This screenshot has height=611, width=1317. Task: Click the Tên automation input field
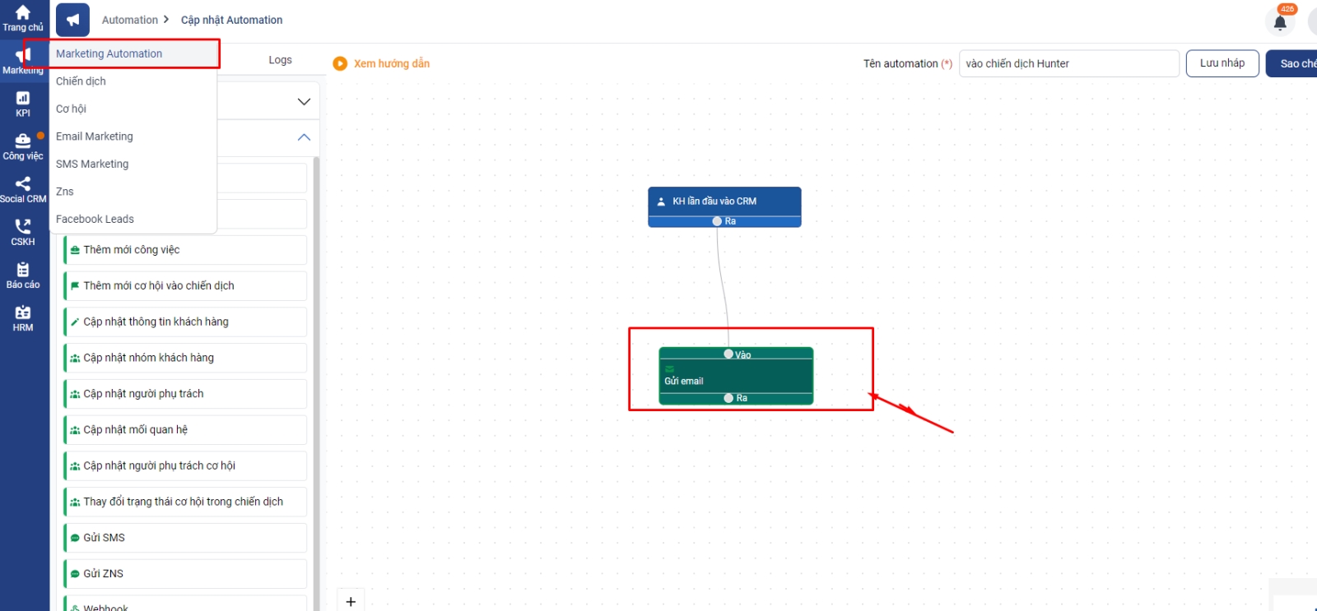pyautogui.click(x=1068, y=63)
